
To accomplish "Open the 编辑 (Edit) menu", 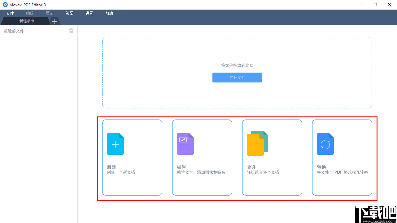I will (30, 13).
